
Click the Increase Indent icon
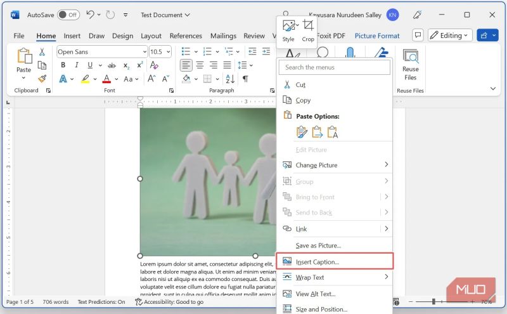click(266, 51)
